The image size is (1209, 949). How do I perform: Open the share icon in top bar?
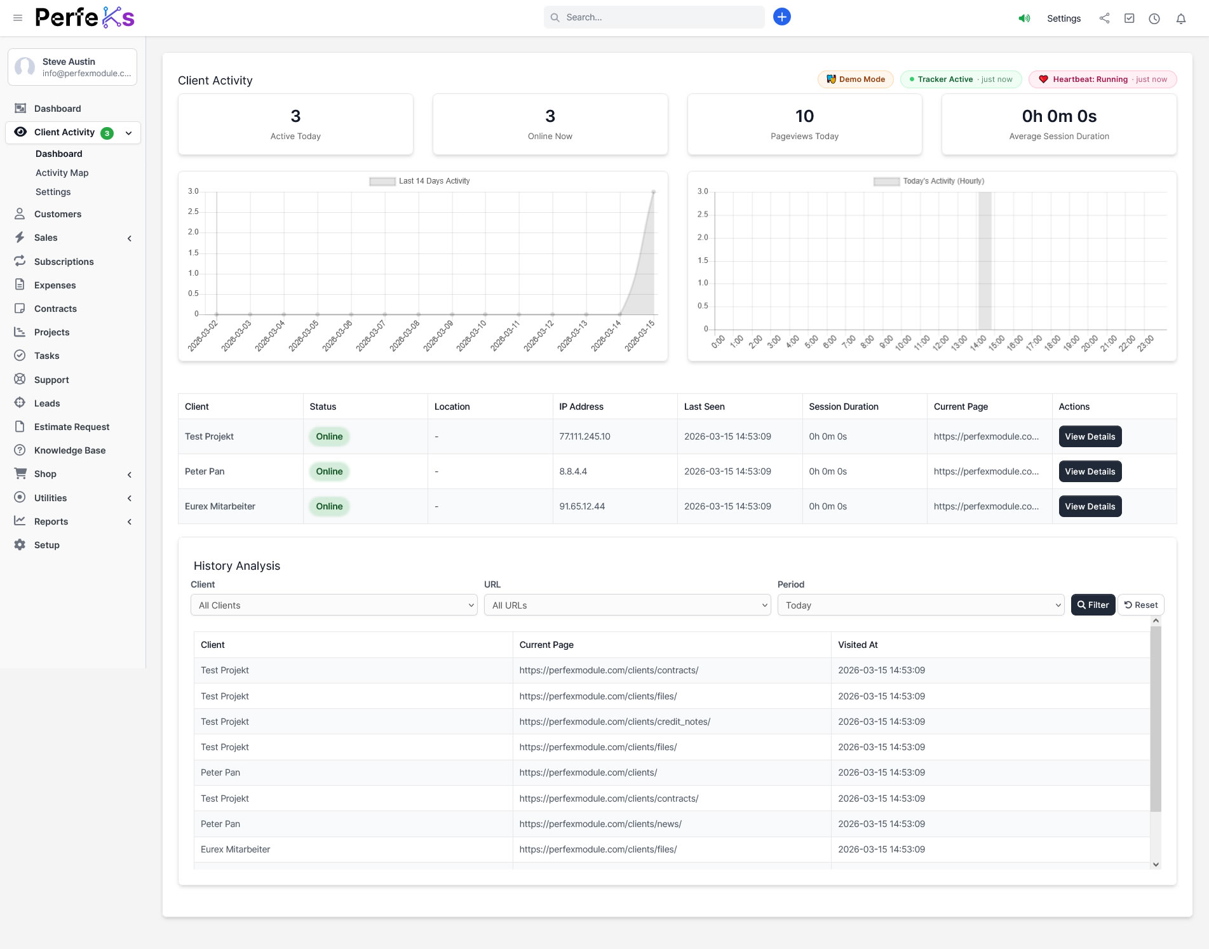tap(1104, 18)
